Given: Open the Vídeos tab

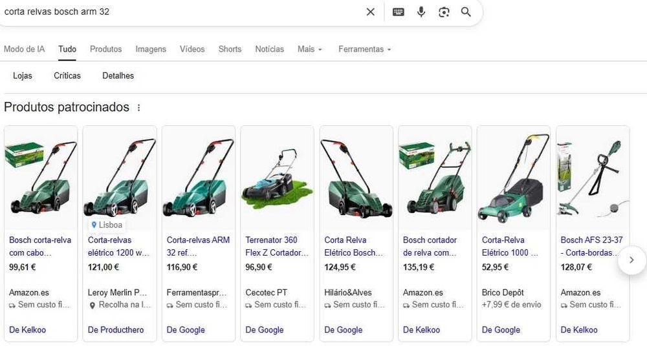Looking at the screenshot, I should point(192,49).
